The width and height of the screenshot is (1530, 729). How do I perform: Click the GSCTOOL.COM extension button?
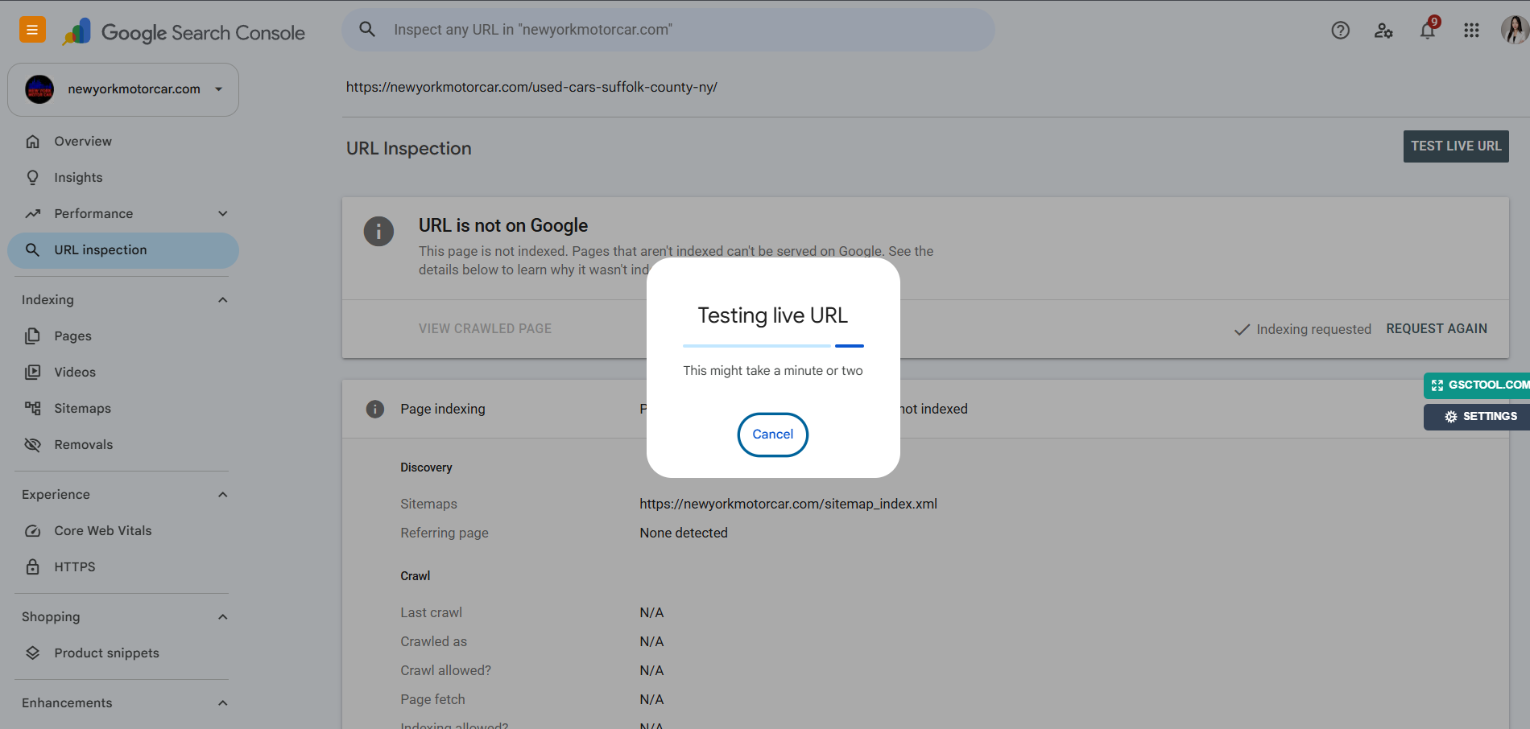1477,385
